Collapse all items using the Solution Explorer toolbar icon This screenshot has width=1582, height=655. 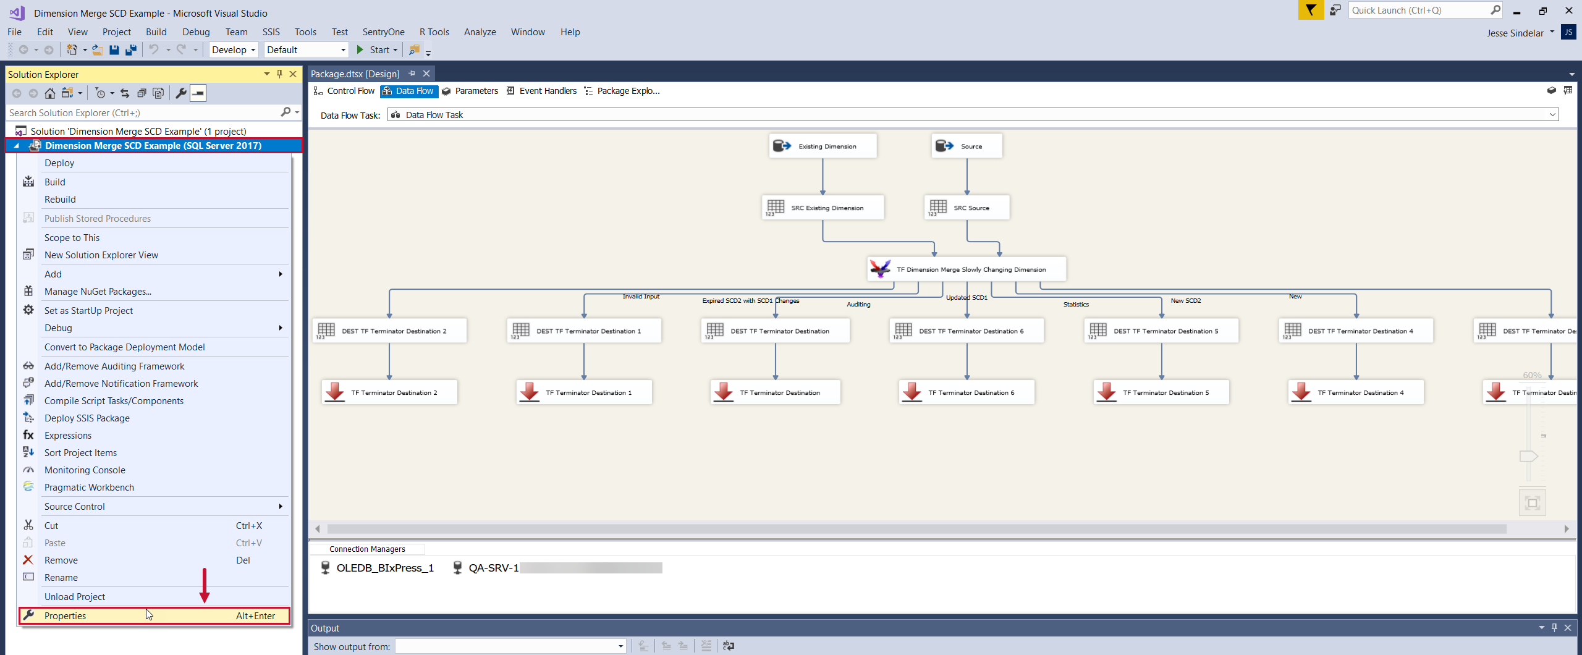pos(142,93)
